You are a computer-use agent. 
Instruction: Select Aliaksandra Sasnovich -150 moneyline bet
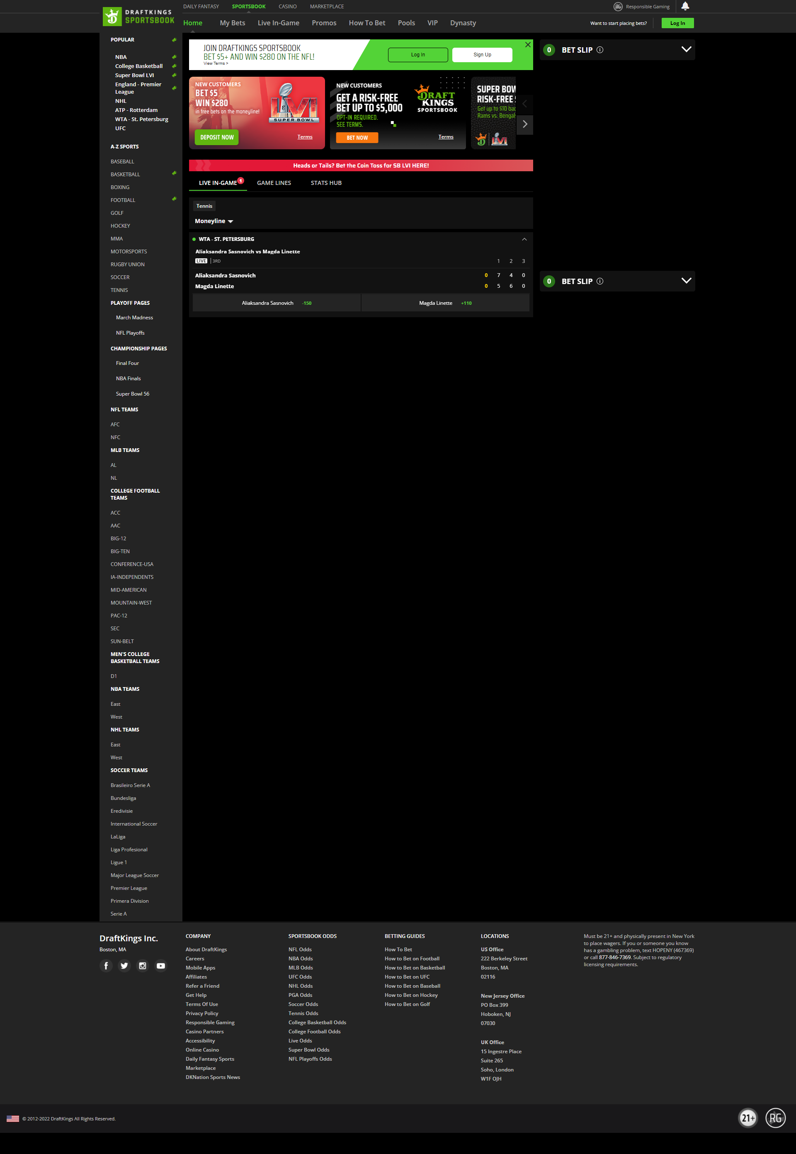pos(276,303)
